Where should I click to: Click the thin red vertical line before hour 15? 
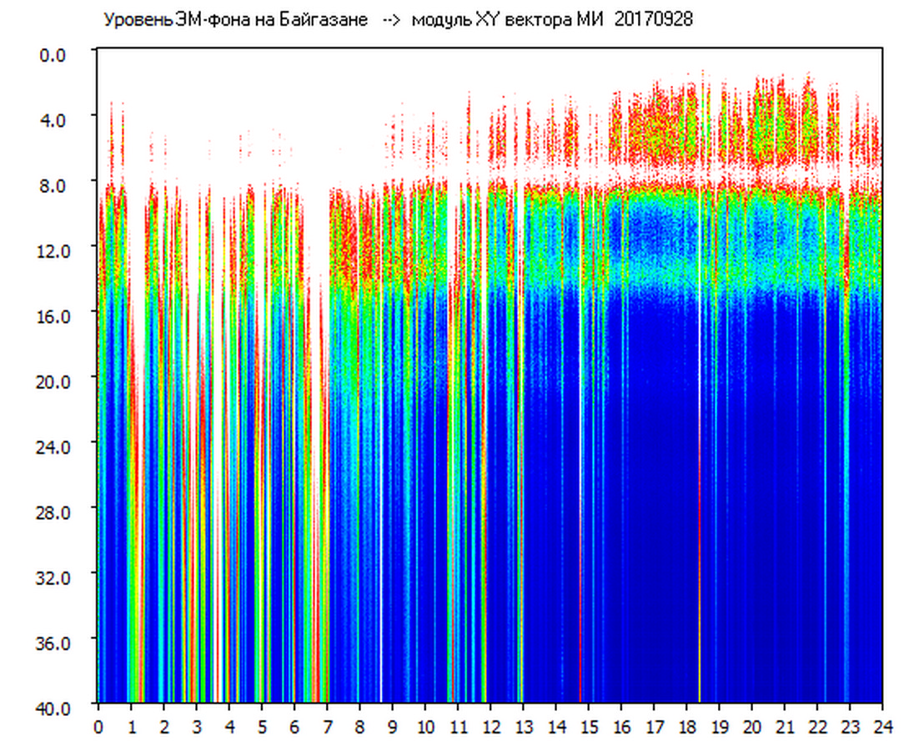pos(580,584)
